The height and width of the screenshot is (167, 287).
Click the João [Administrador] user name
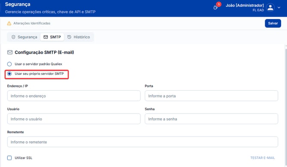tap(245, 5)
